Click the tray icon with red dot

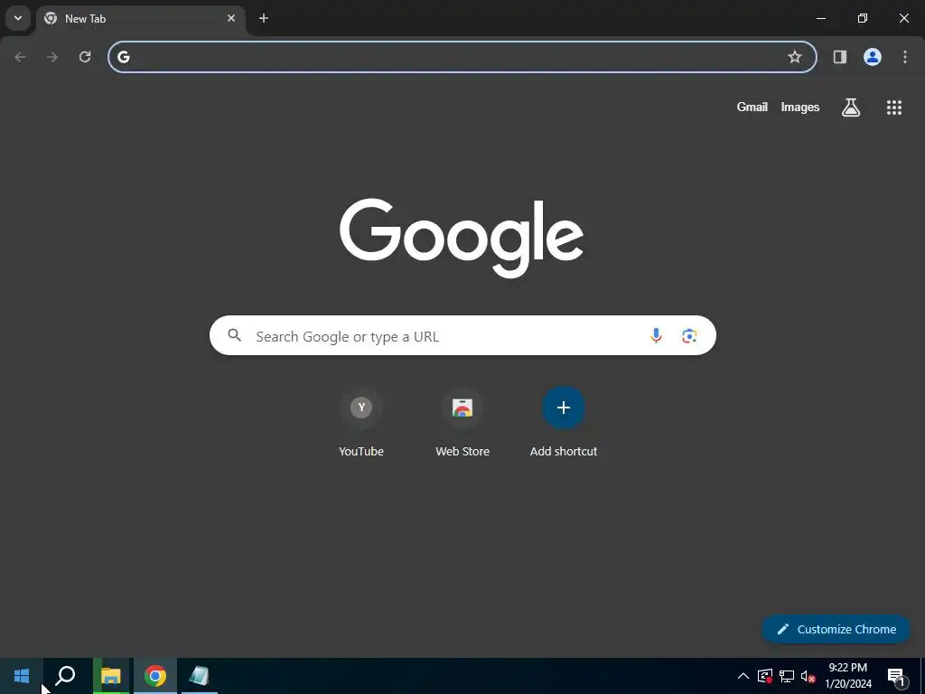pyautogui.click(x=765, y=676)
